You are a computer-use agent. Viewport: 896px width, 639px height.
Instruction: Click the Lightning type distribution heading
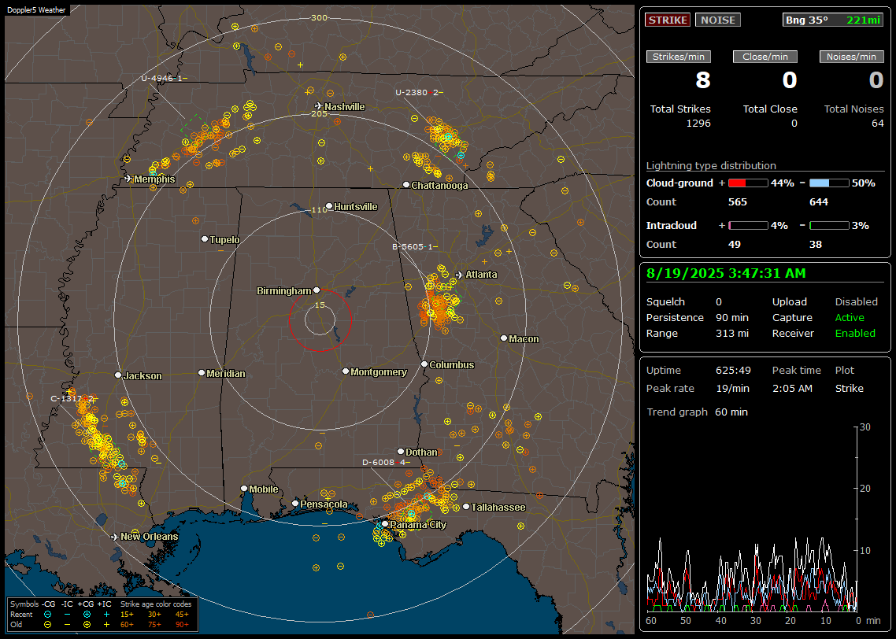[711, 165]
